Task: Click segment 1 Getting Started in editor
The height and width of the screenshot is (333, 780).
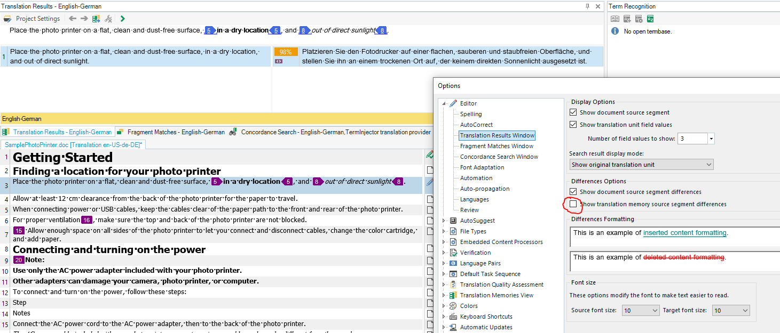Action: tap(62, 157)
